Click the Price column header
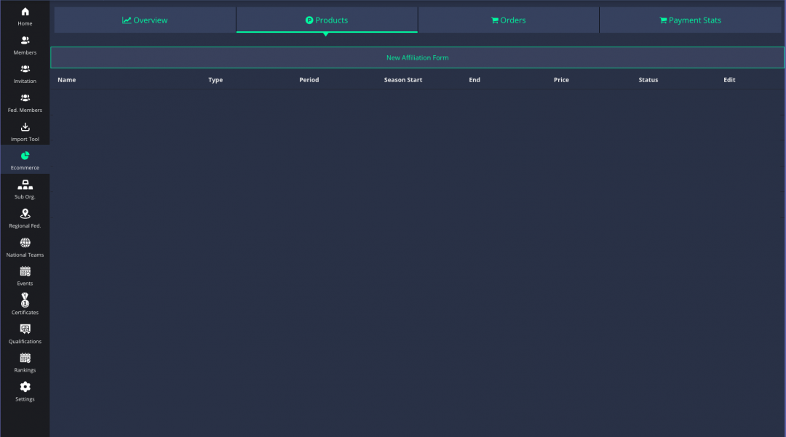 (561, 79)
